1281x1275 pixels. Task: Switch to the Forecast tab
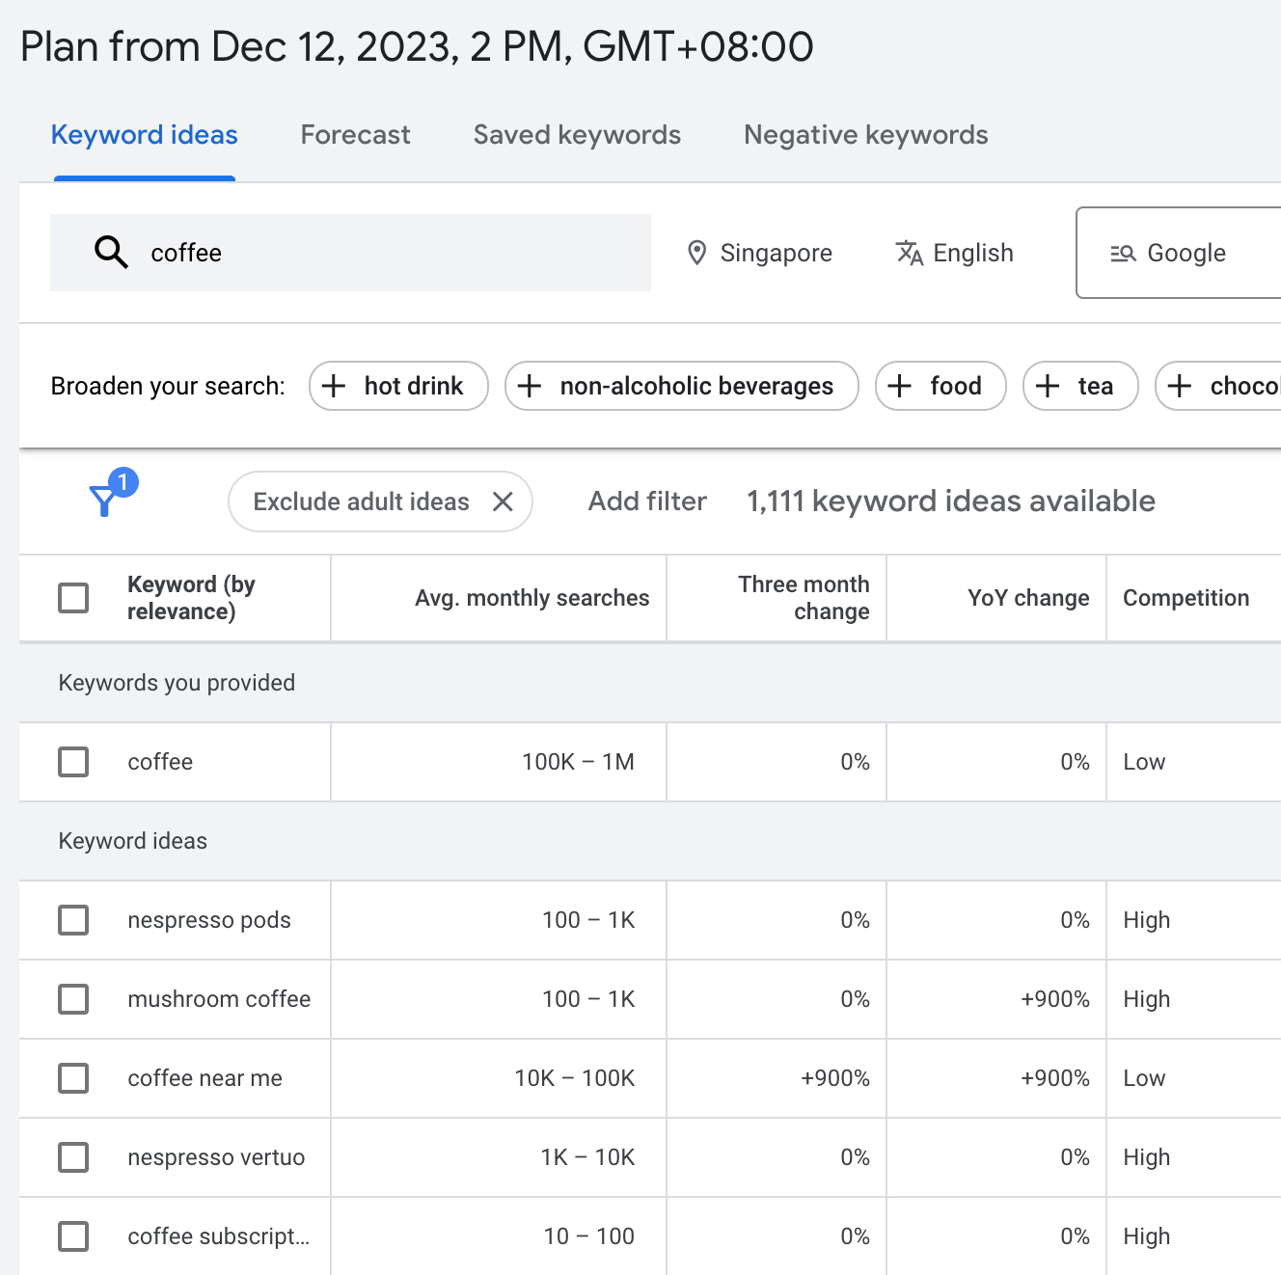[355, 135]
